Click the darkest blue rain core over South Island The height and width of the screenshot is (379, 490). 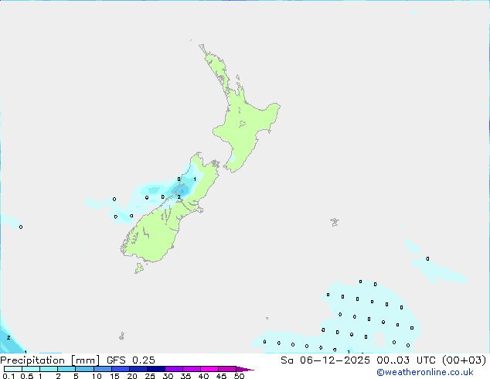pos(182,190)
